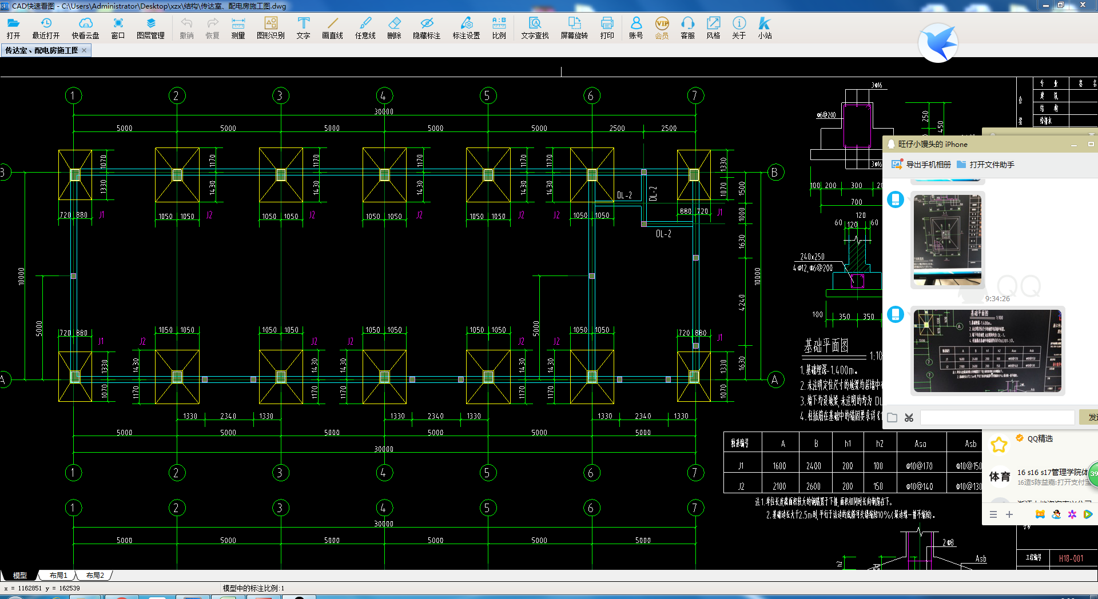Open a drawing with the 打开 folder icon
Screen dimensions: 1098x599
coord(13,27)
